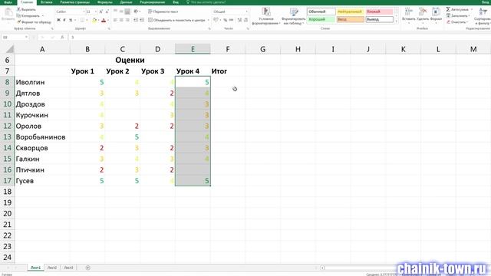Decrease indent icon in alignment group

(136, 20)
